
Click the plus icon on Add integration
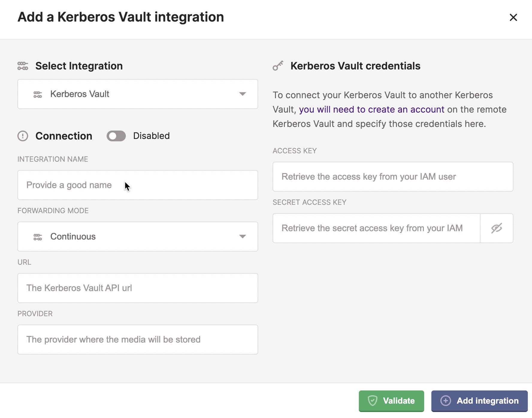point(446,401)
